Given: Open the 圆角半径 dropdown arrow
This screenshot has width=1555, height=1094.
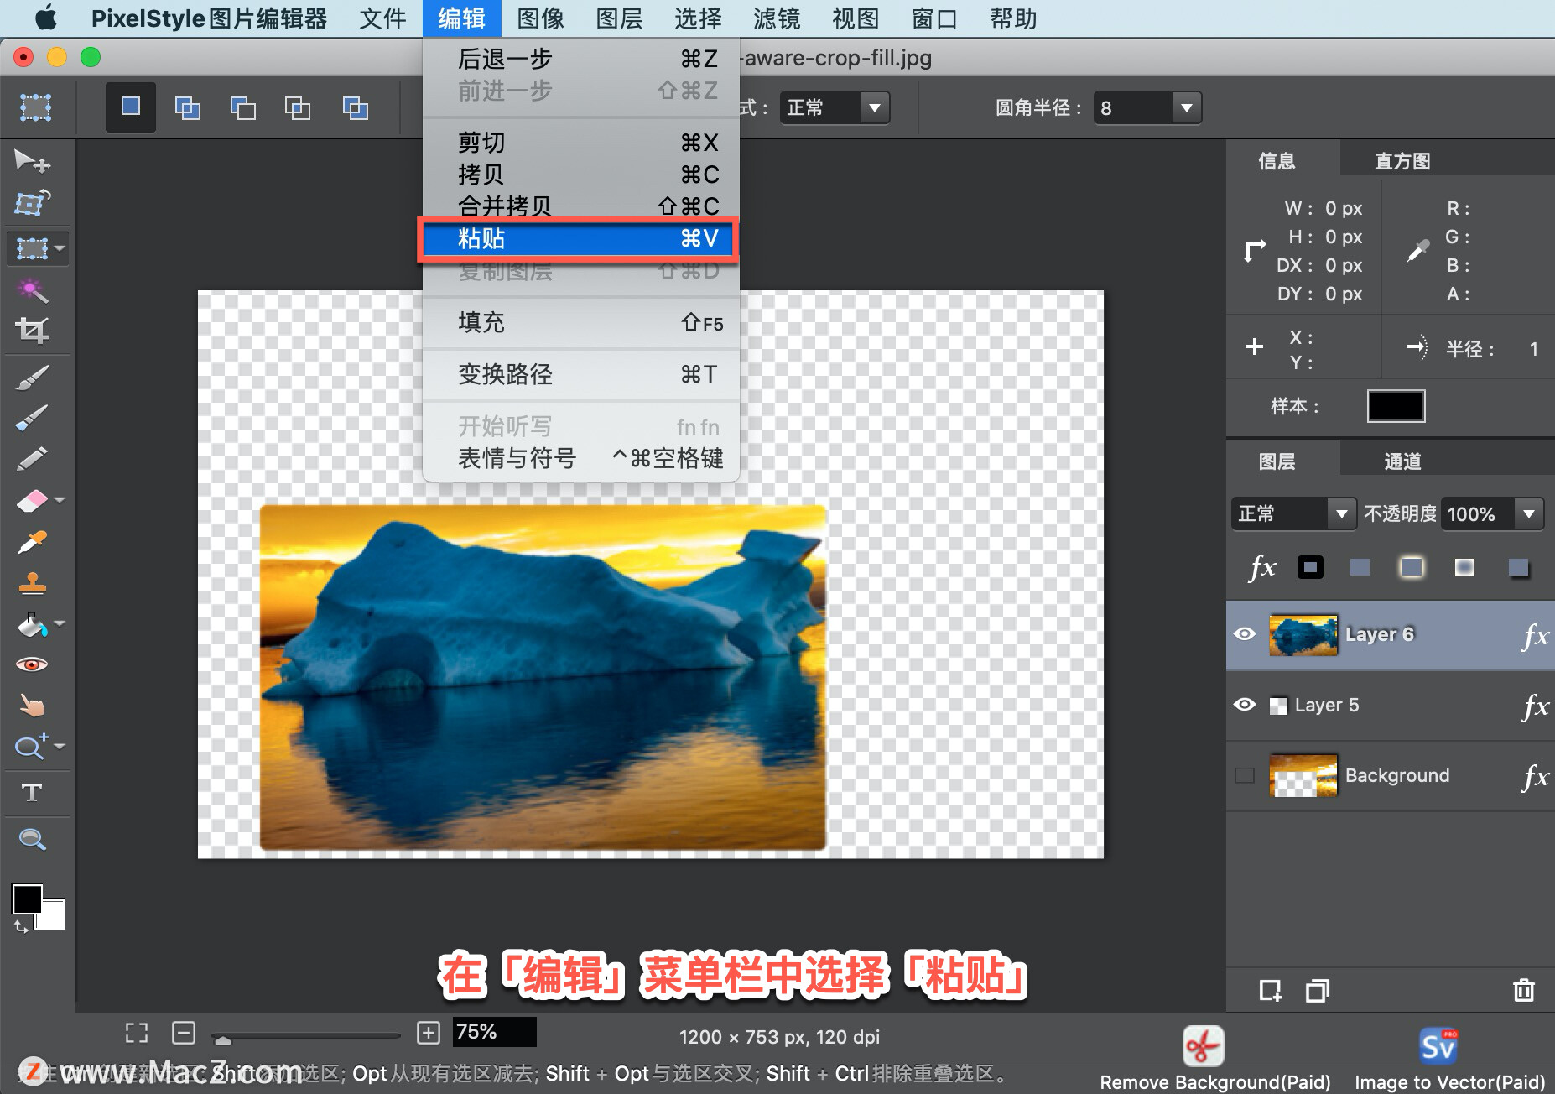Looking at the screenshot, I should (1188, 107).
